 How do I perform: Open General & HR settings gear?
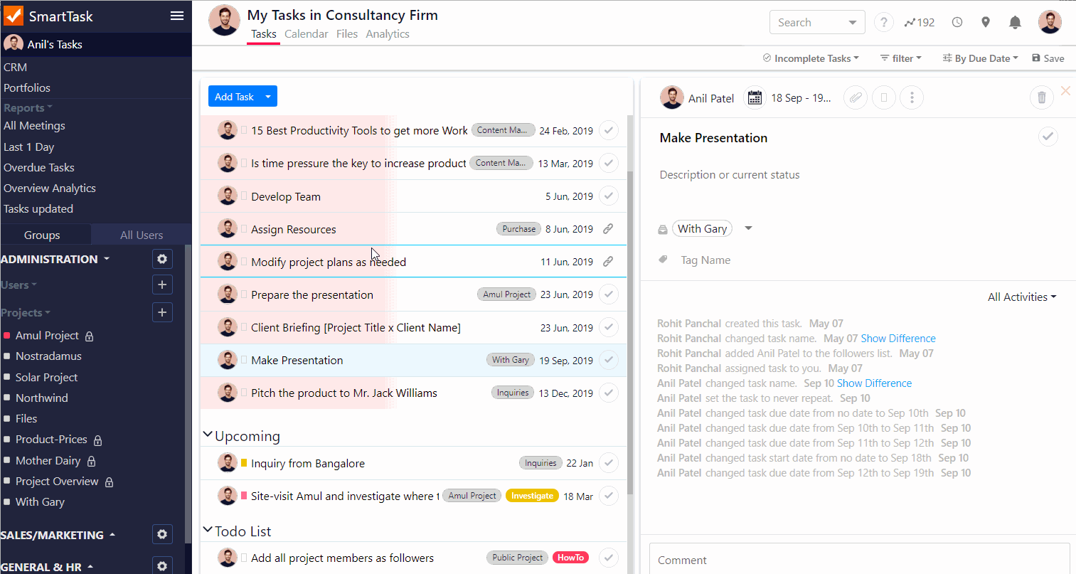pos(162,566)
